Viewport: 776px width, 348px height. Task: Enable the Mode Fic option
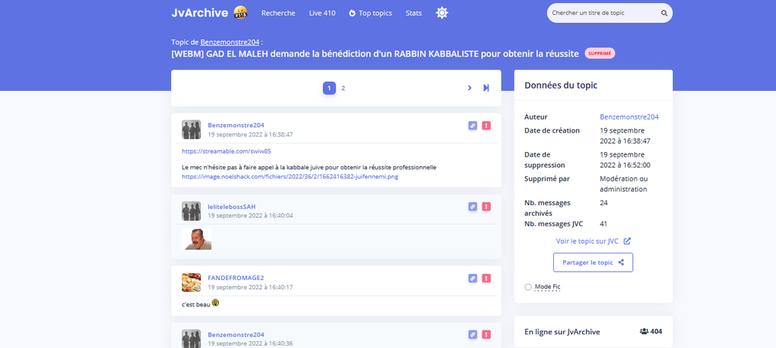point(528,287)
